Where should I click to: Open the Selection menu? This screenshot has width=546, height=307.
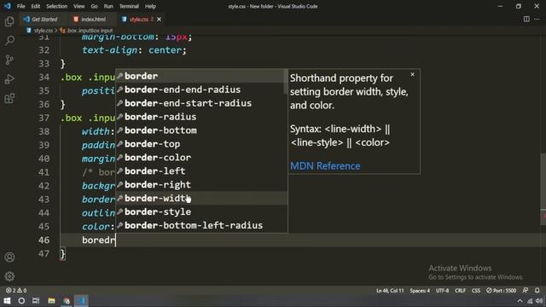pyautogui.click(x=57, y=6)
